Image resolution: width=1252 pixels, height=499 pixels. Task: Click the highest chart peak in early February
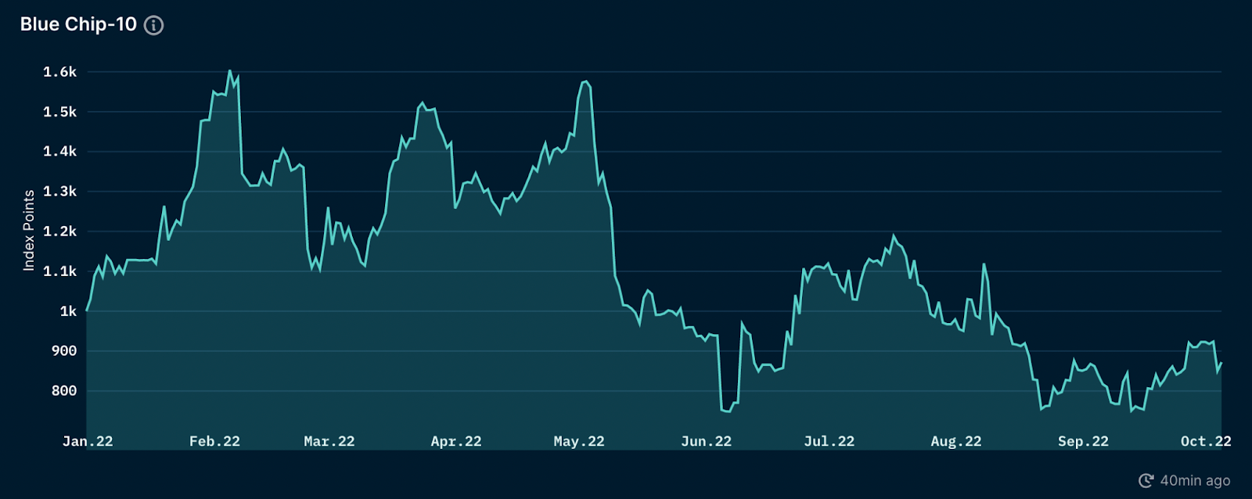[x=229, y=71]
